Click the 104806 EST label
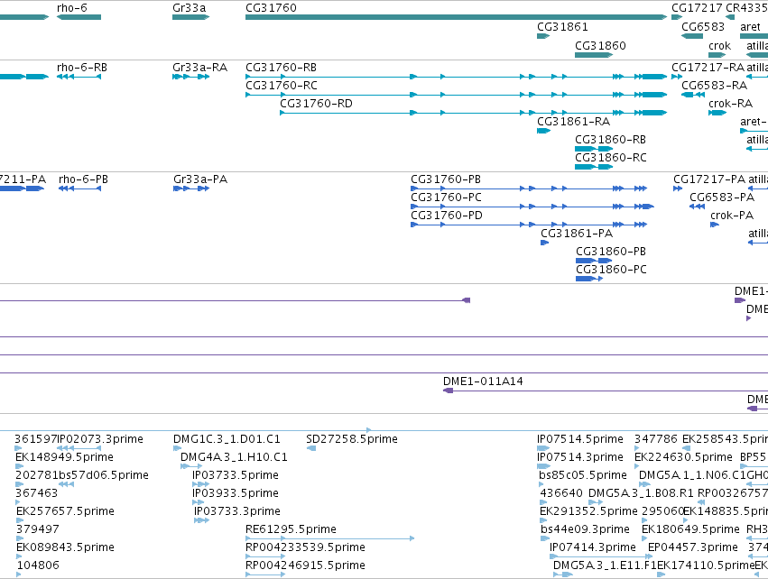 (x=38, y=565)
